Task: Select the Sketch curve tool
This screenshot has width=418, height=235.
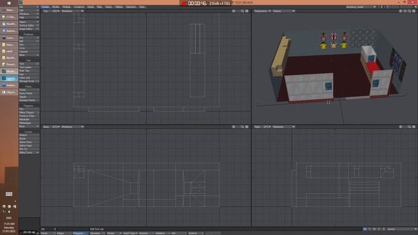Action: (29, 135)
